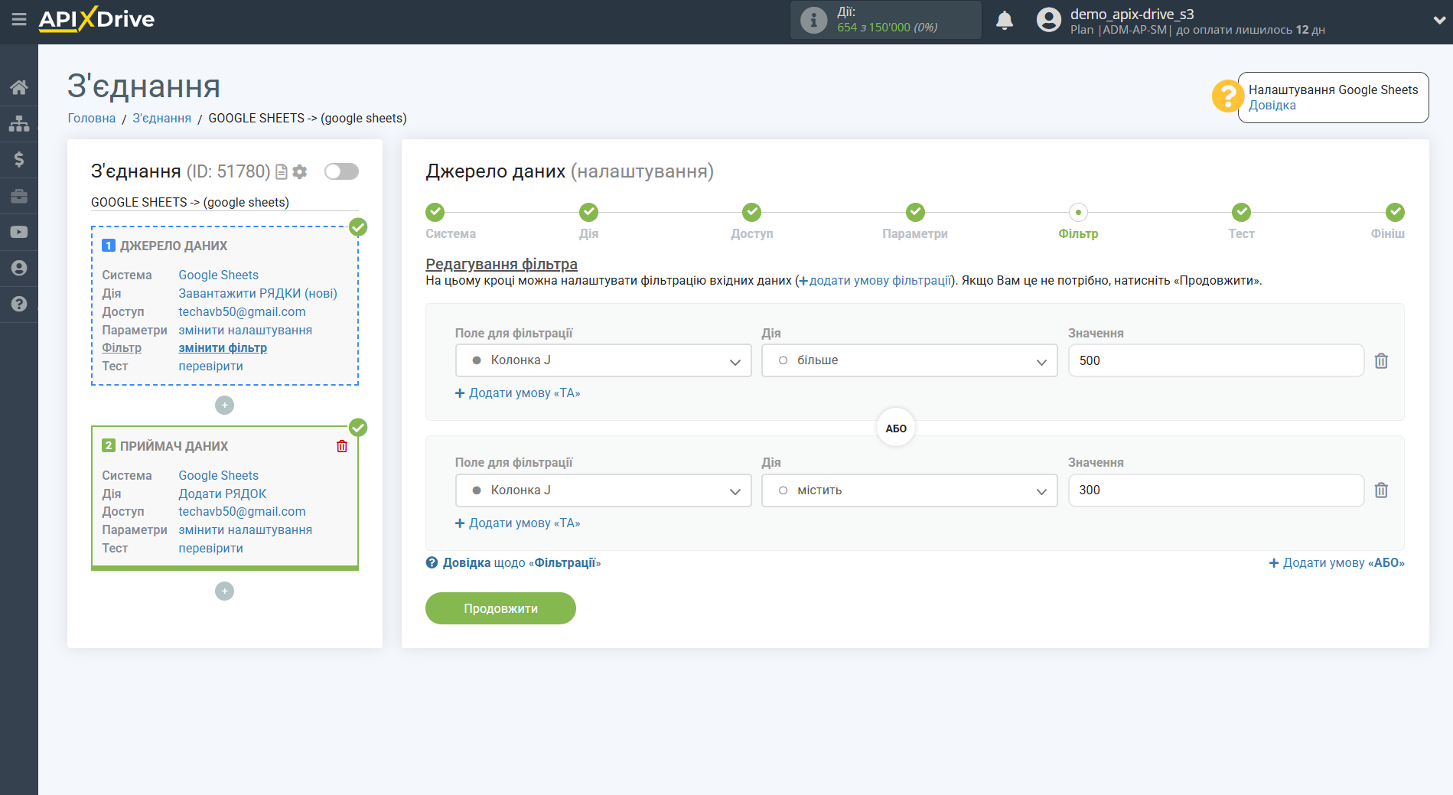Open the connections sitemap sidebar icon
Image resolution: width=1453 pixels, height=795 pixels.
pyautogui.click(x=19, y=123)
